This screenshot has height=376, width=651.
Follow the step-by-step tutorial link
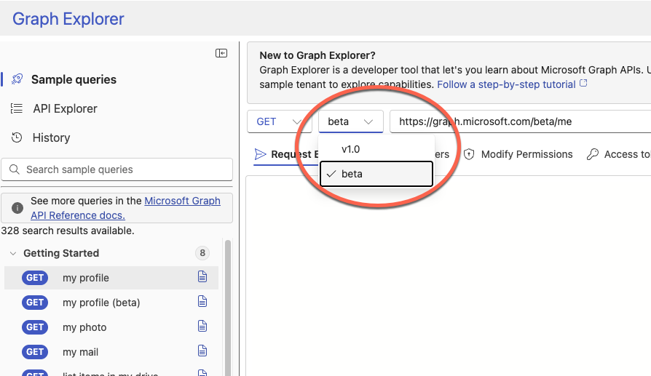coord(505,84)
